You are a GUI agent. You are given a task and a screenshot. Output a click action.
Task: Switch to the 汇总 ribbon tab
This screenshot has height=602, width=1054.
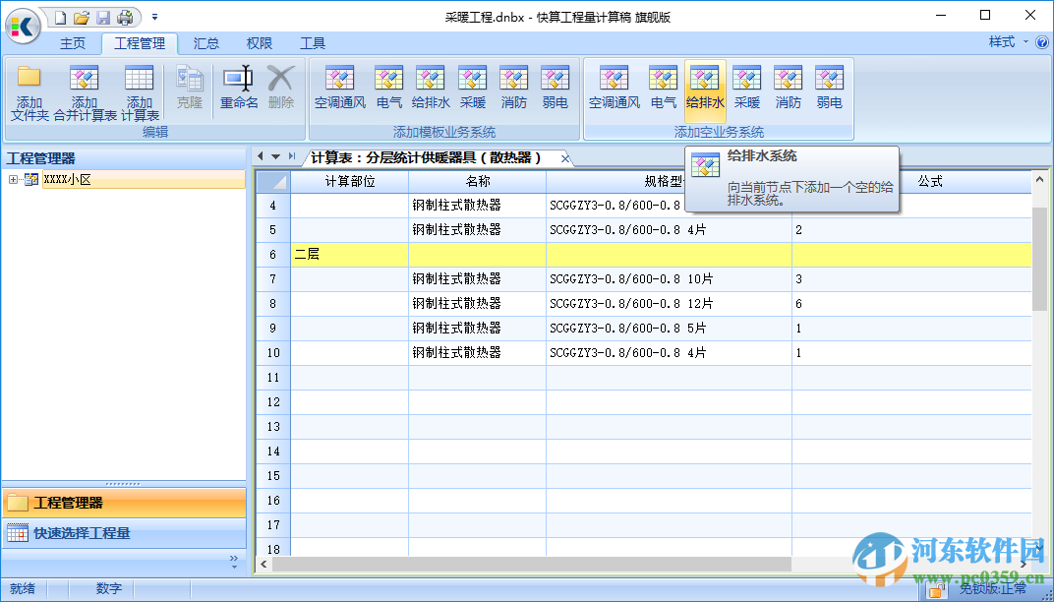(x=205, y=42)
